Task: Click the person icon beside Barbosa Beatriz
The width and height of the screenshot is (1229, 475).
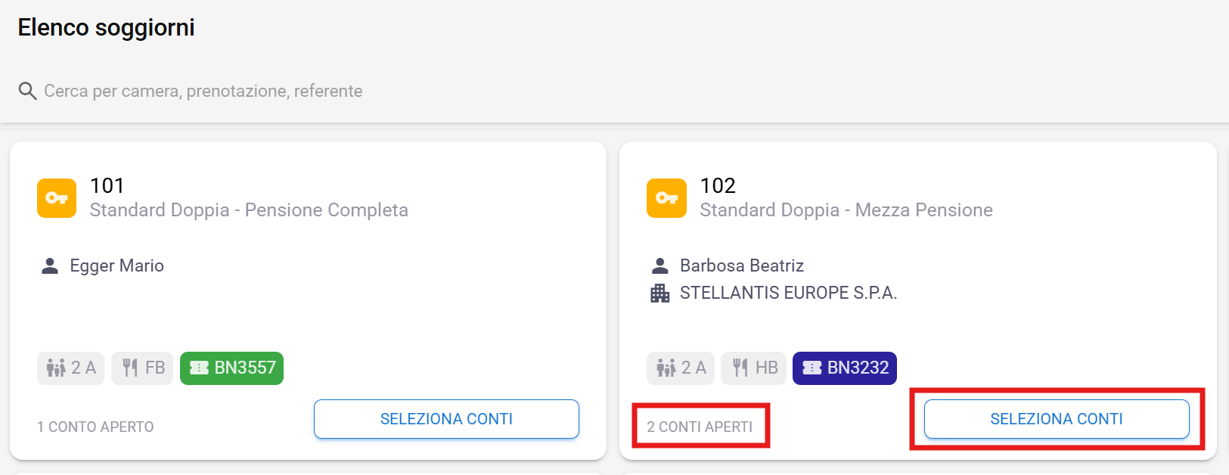Action: click(x=660, y=266)
